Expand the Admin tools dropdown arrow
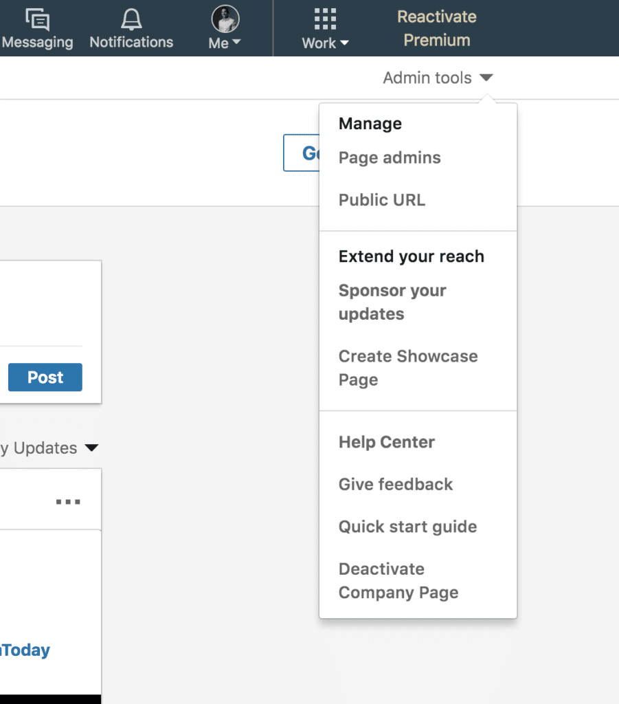Screen dimensions: 619x704 tap(487, 78)
